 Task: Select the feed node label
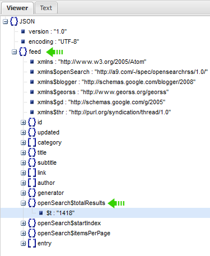pos(35,52)
